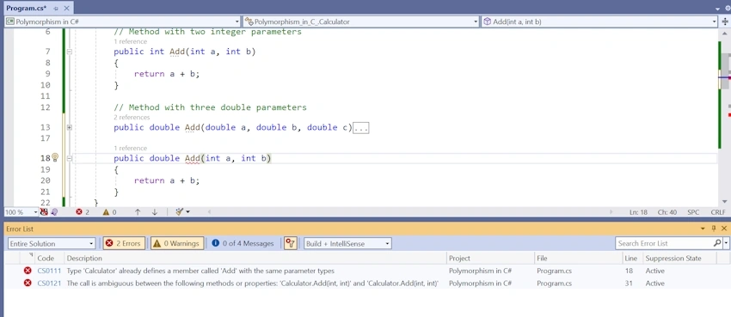This screenshot has width=731, height=317.
Task: Click the horizontal scrollbar left arrow
Action: click(x=209, y=212)
